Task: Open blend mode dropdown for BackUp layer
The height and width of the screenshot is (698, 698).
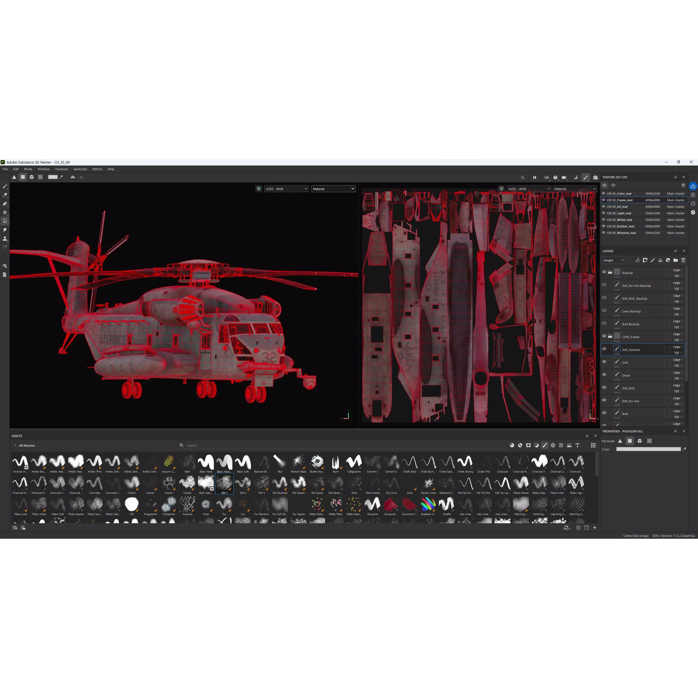Action: (x=678, y=270)
